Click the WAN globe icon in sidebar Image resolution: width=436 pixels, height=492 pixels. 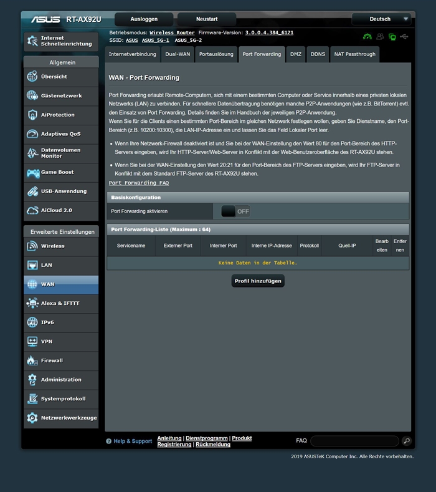pos(32,284)
